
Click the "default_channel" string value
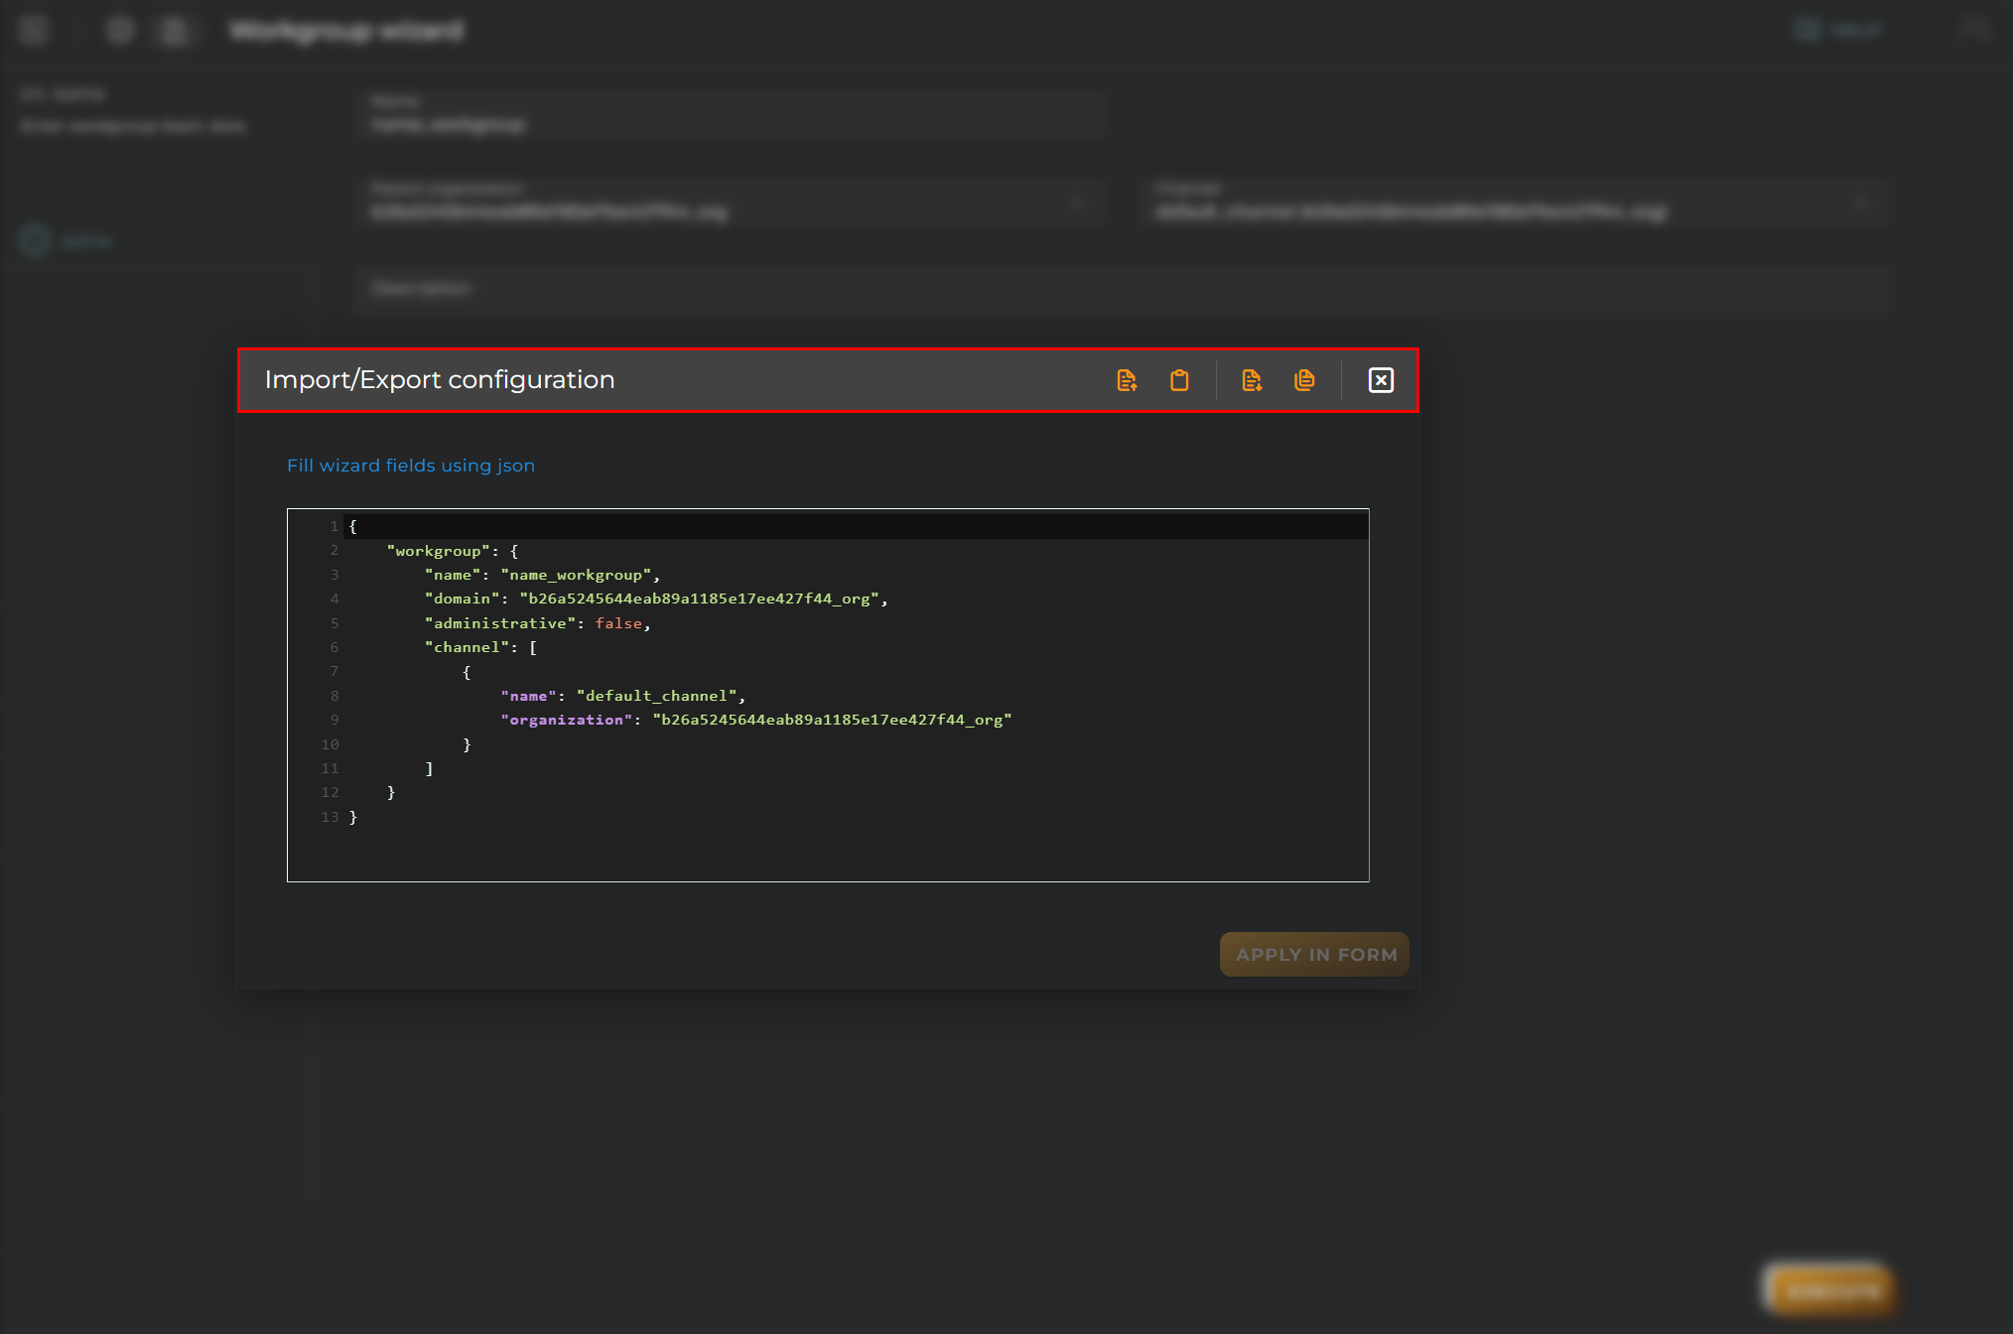point(656,696)
